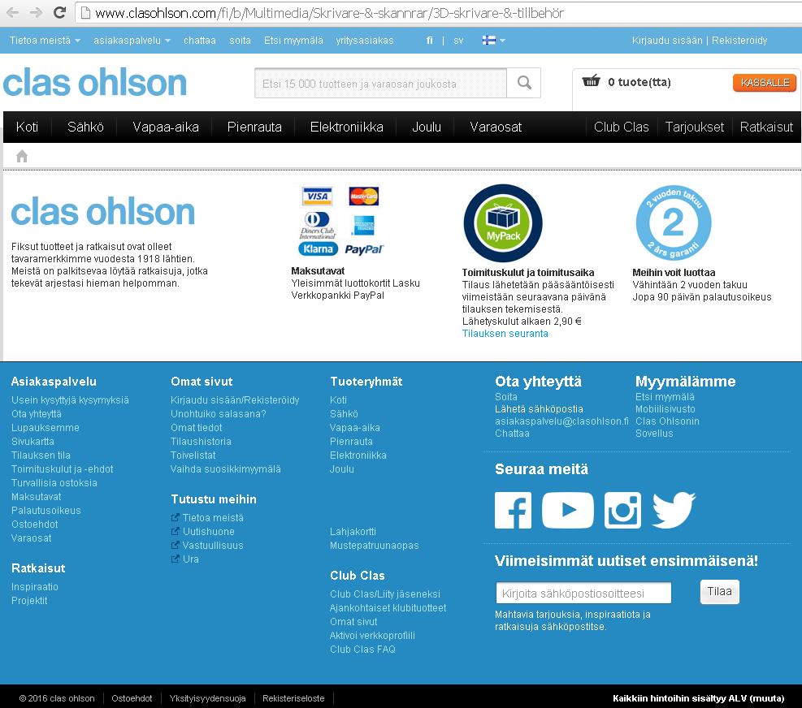Click the Visa card logo
The image size is (802, 708).
tap(317, 196)
